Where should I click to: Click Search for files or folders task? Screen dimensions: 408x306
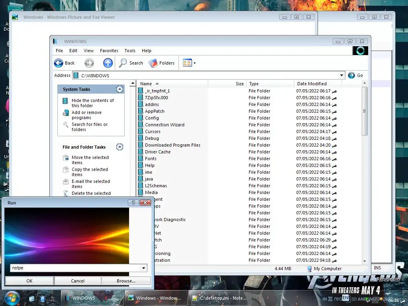(x=90, y=127)
